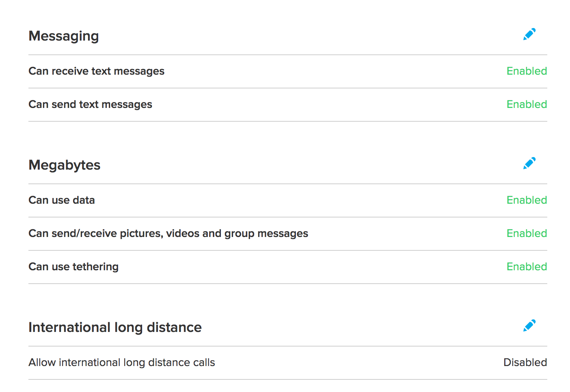This screenshot has width=570, height=392.
Task: Click the Messaging section heading
Action: coord(64,36)
